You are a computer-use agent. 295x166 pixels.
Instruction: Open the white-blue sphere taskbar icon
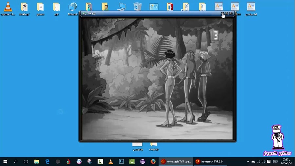click(x=79, y=162)
